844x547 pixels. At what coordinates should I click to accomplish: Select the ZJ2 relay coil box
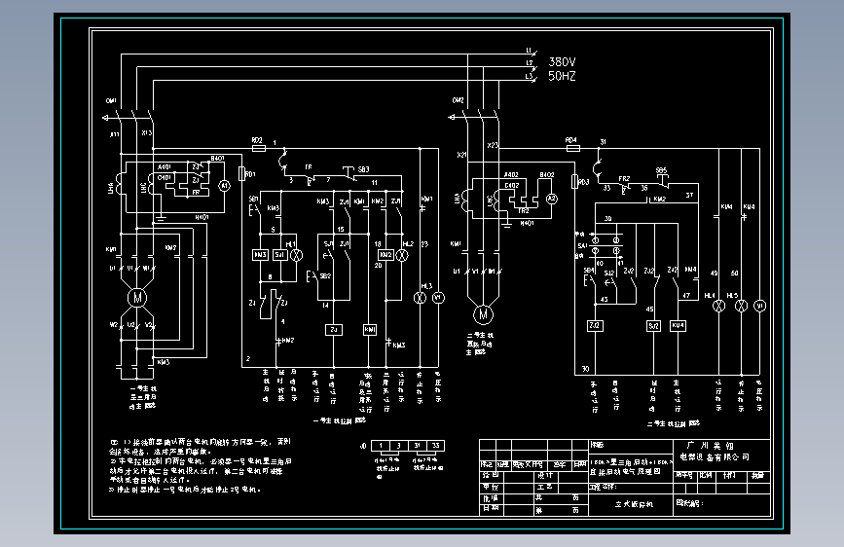pyautogui.click(x=595, y=326)
